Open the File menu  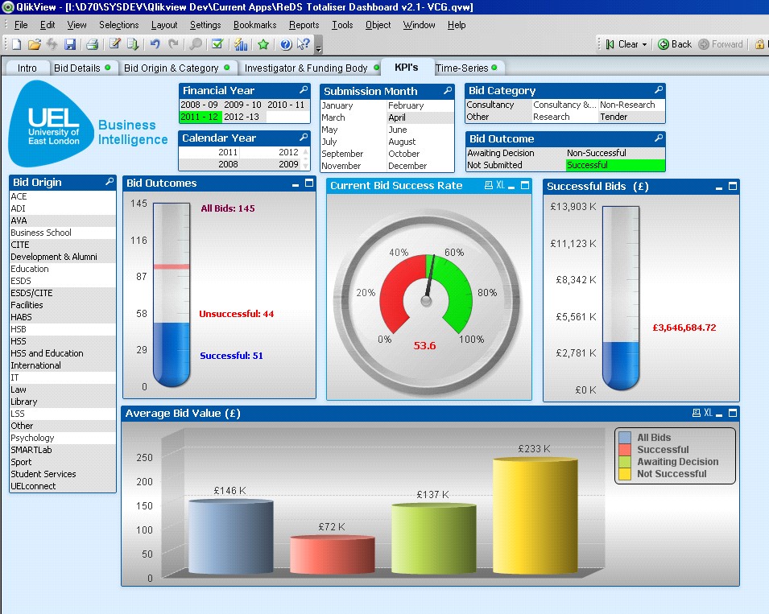tap(21, 25)
